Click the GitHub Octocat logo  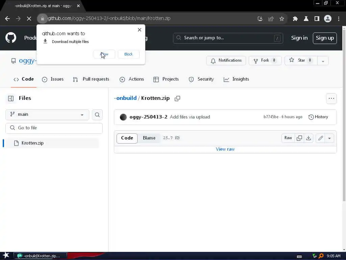pyautogui.click(x=11, y=38)
